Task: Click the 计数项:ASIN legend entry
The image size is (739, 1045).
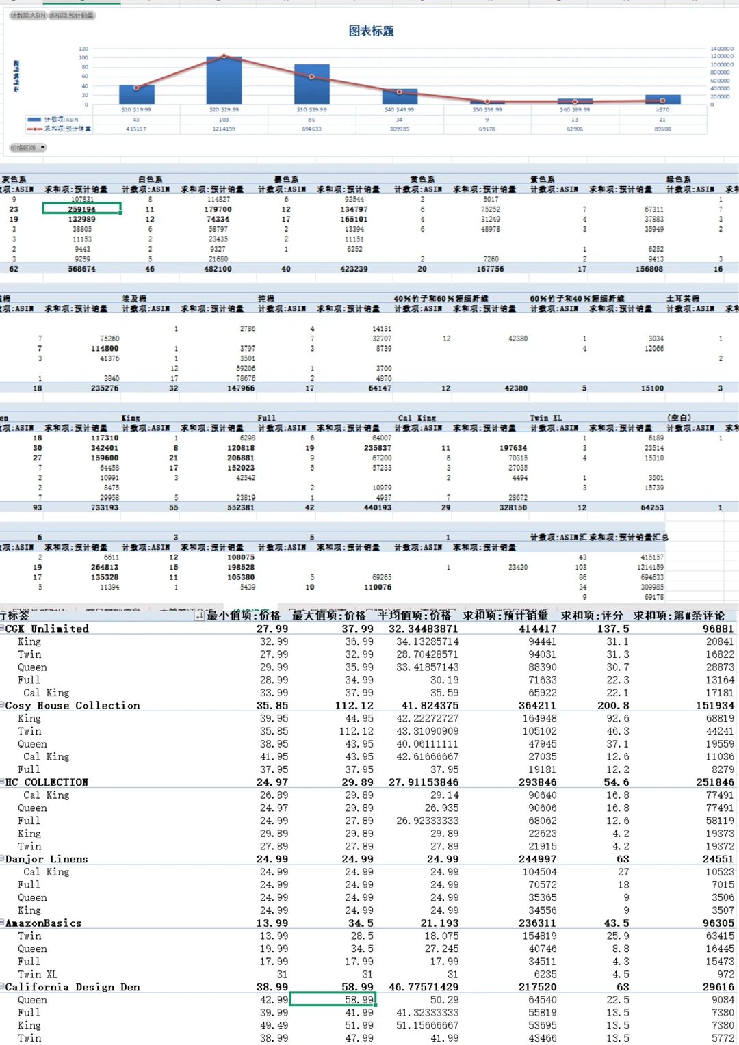Action: [x=53, y=120]
